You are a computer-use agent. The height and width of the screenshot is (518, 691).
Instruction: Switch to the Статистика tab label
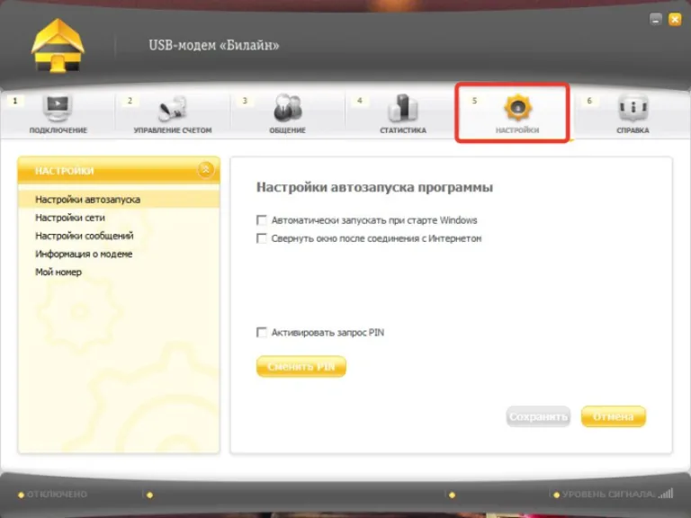403,130
